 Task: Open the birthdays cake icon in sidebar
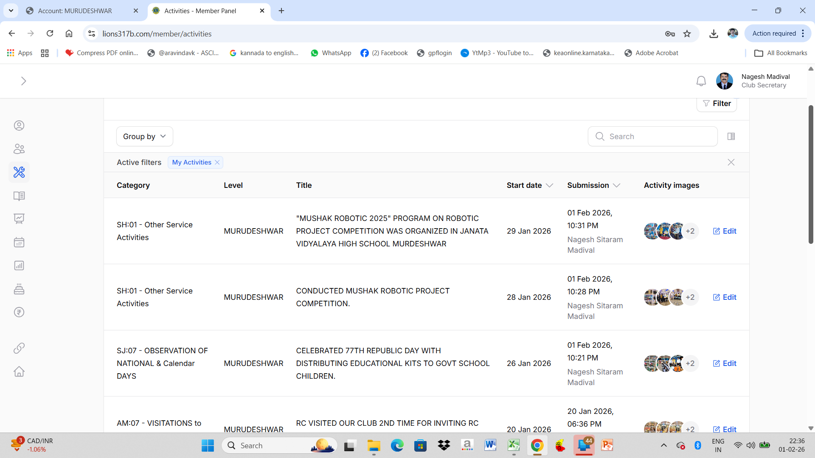[19, 289]
